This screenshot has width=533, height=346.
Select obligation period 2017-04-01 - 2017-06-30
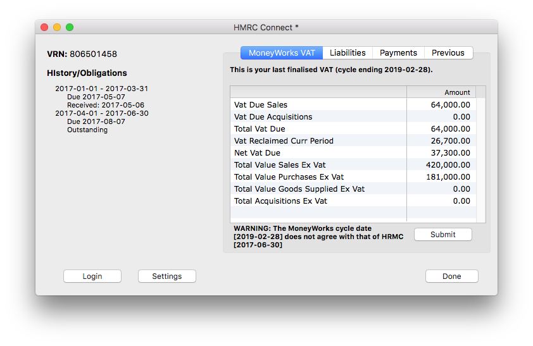coord(102,113)
